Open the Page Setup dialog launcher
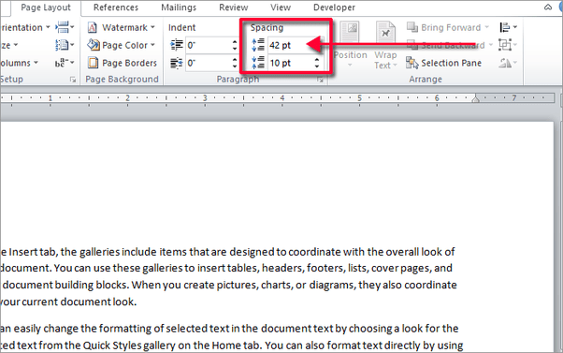563x353 pixels. [73, 80]
